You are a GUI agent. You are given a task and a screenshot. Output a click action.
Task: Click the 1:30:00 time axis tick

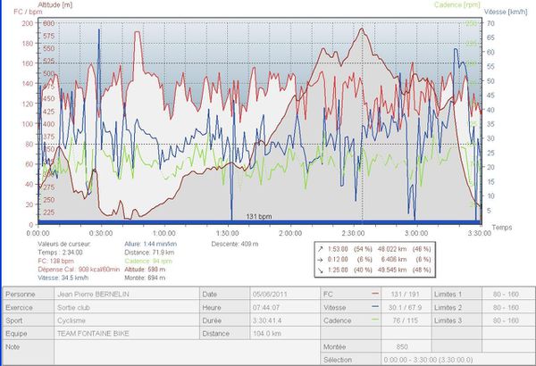pos(227,233)
